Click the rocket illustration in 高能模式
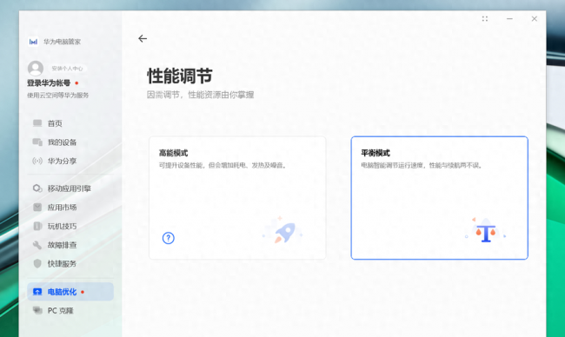The height and width of the screenshot is (337, 565). (283, 230)
